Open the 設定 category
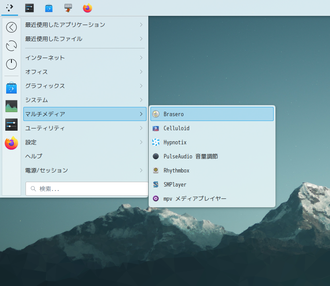 click(x=85, y=142)
